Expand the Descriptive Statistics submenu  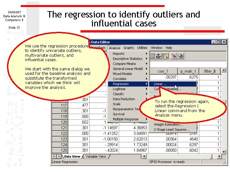[x=129, y=59]
